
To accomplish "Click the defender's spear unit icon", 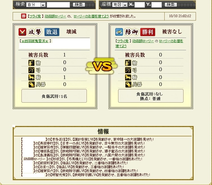I will (x=128, y=63).
